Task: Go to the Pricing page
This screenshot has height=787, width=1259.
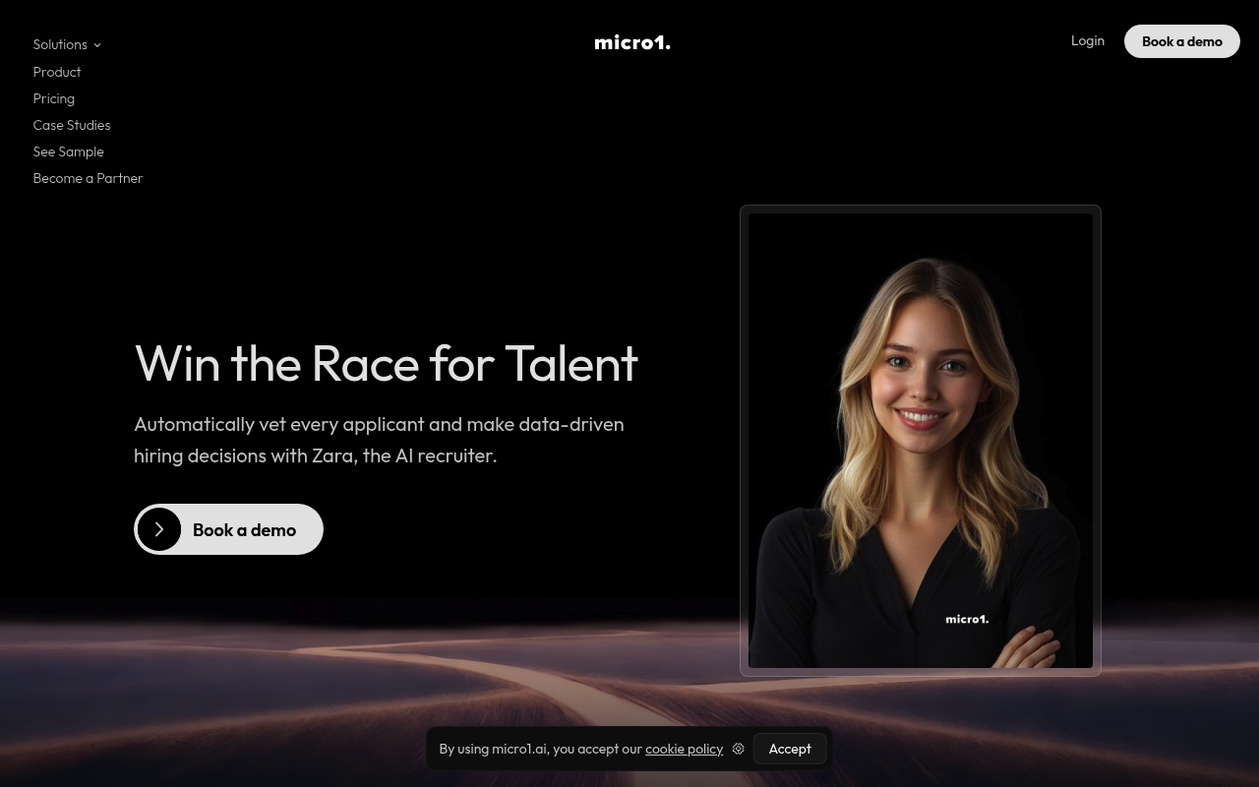Action: tap(54, 98)
